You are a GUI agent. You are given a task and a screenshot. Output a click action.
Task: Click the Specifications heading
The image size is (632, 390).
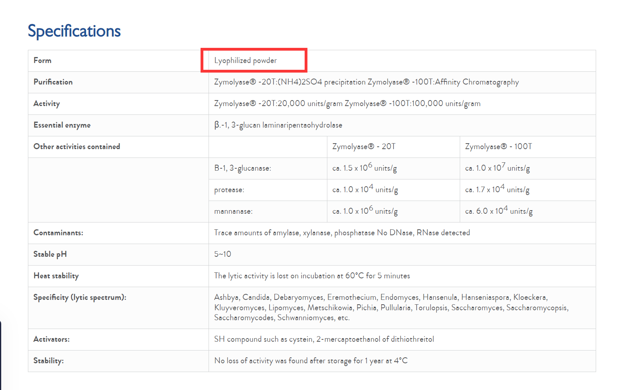74,31
